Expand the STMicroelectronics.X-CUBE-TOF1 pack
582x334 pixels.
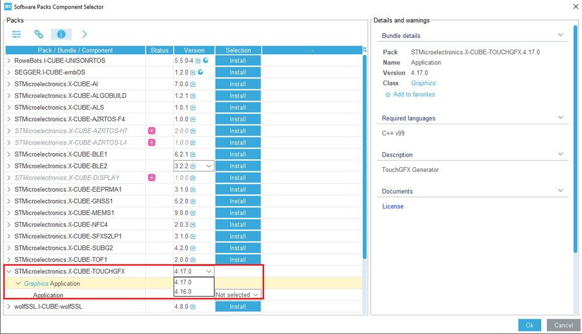tap(9, 260)
